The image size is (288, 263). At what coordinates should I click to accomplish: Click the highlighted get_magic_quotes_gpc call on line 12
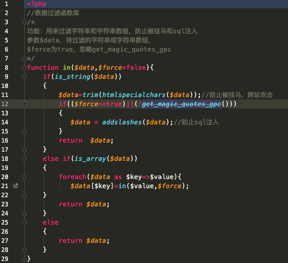(x=181, y=104)
